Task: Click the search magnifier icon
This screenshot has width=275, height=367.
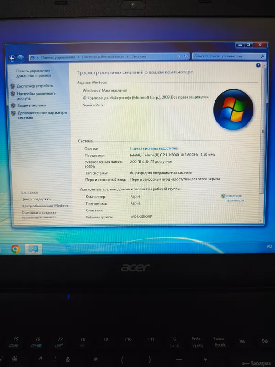Action: click(x=262, y=56)
